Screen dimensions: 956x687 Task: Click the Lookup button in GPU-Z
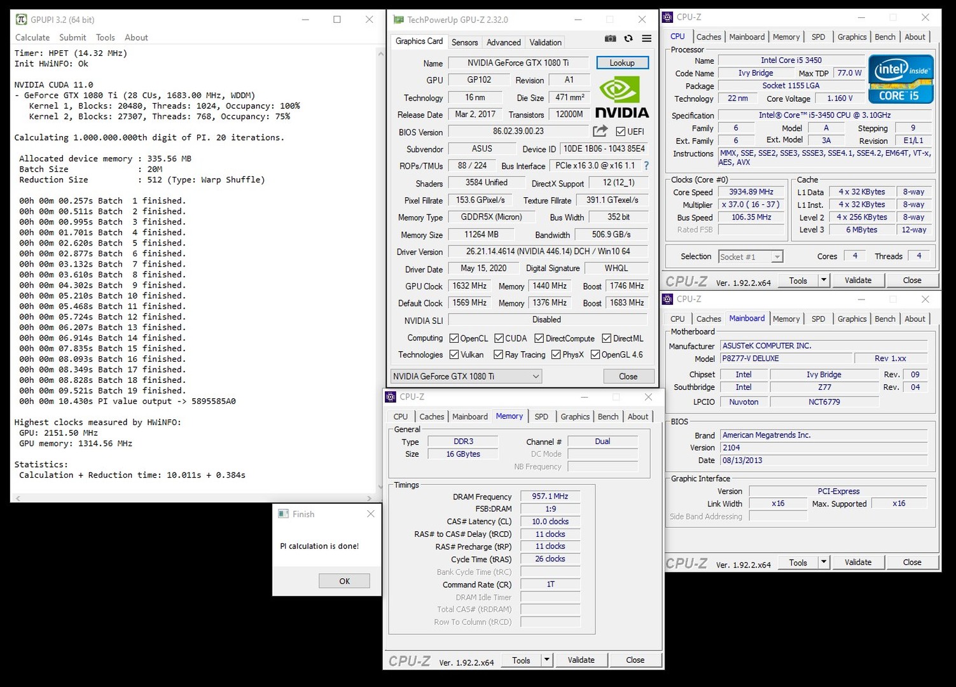tap(622, 62)
